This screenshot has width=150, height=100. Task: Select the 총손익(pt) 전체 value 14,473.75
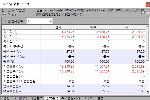pos(67,32)
